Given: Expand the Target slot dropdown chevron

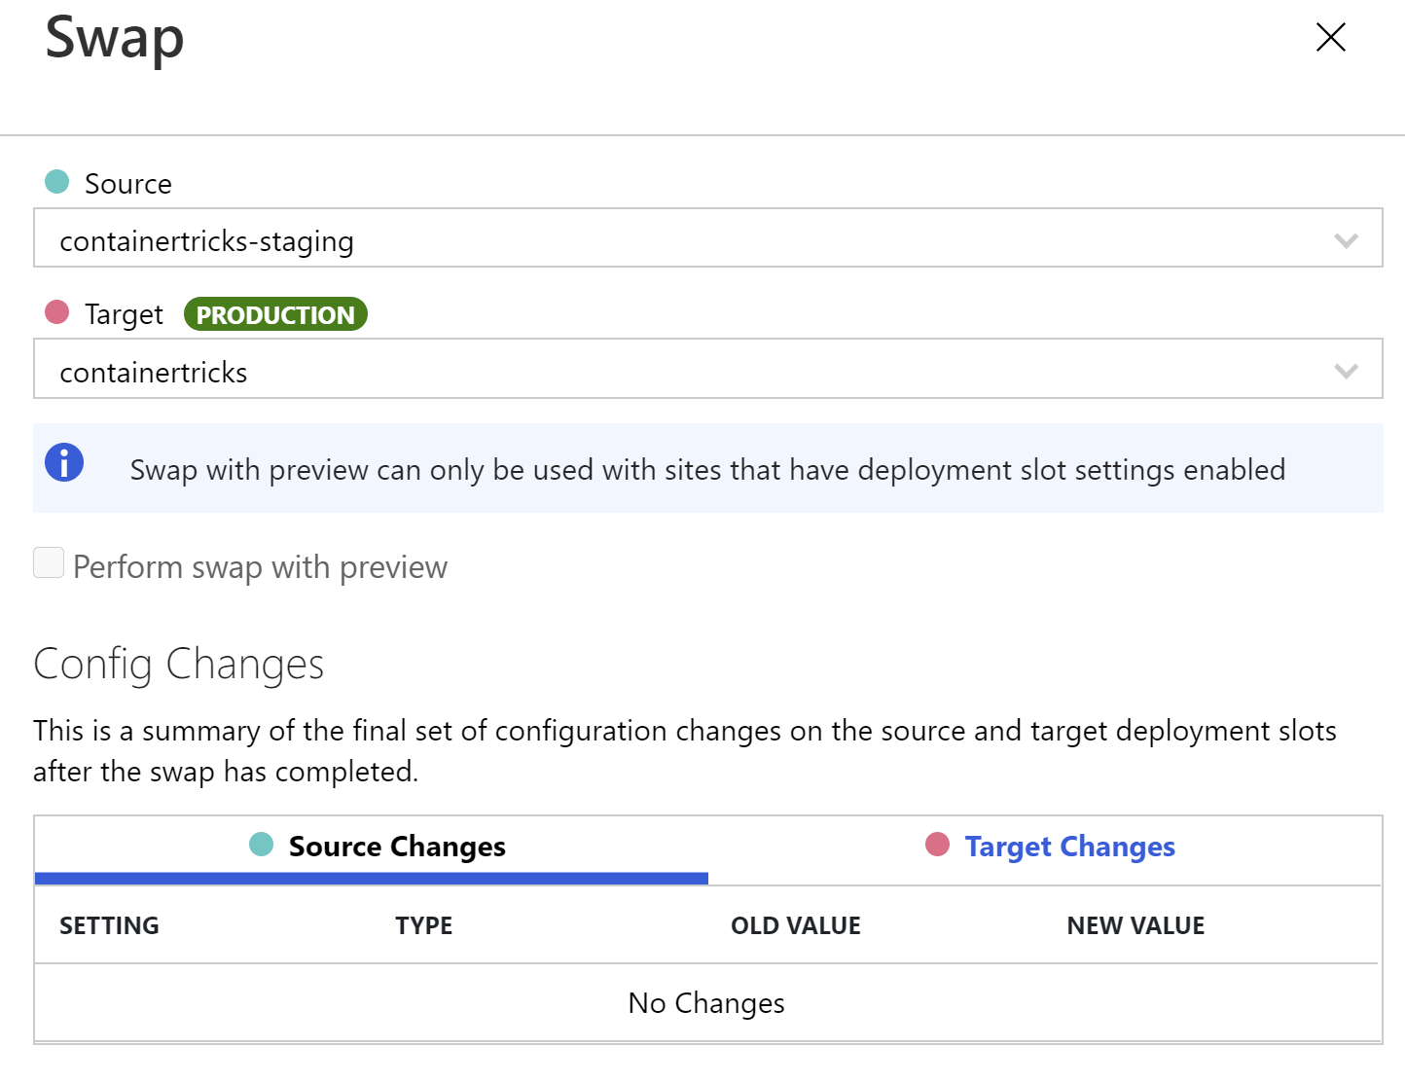Looking at the screenshot, I should point(1346,371).
